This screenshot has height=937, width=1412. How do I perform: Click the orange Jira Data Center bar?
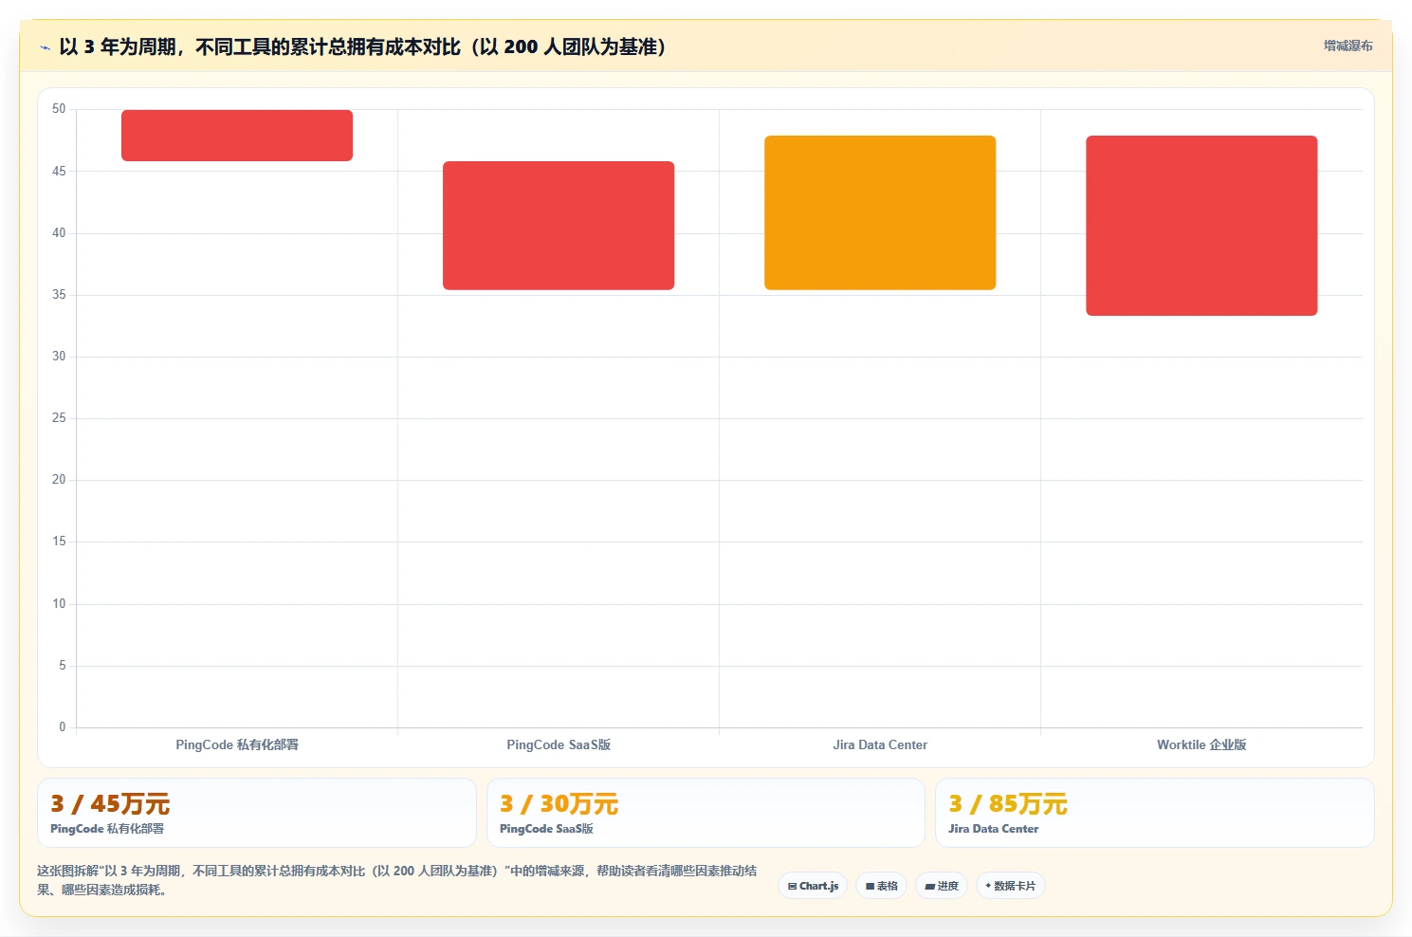click(880, 212)
